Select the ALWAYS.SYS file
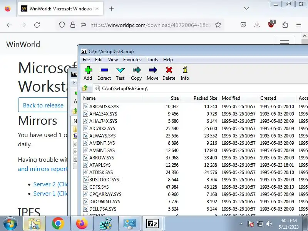The image size is (308, 231). point(102,136)
